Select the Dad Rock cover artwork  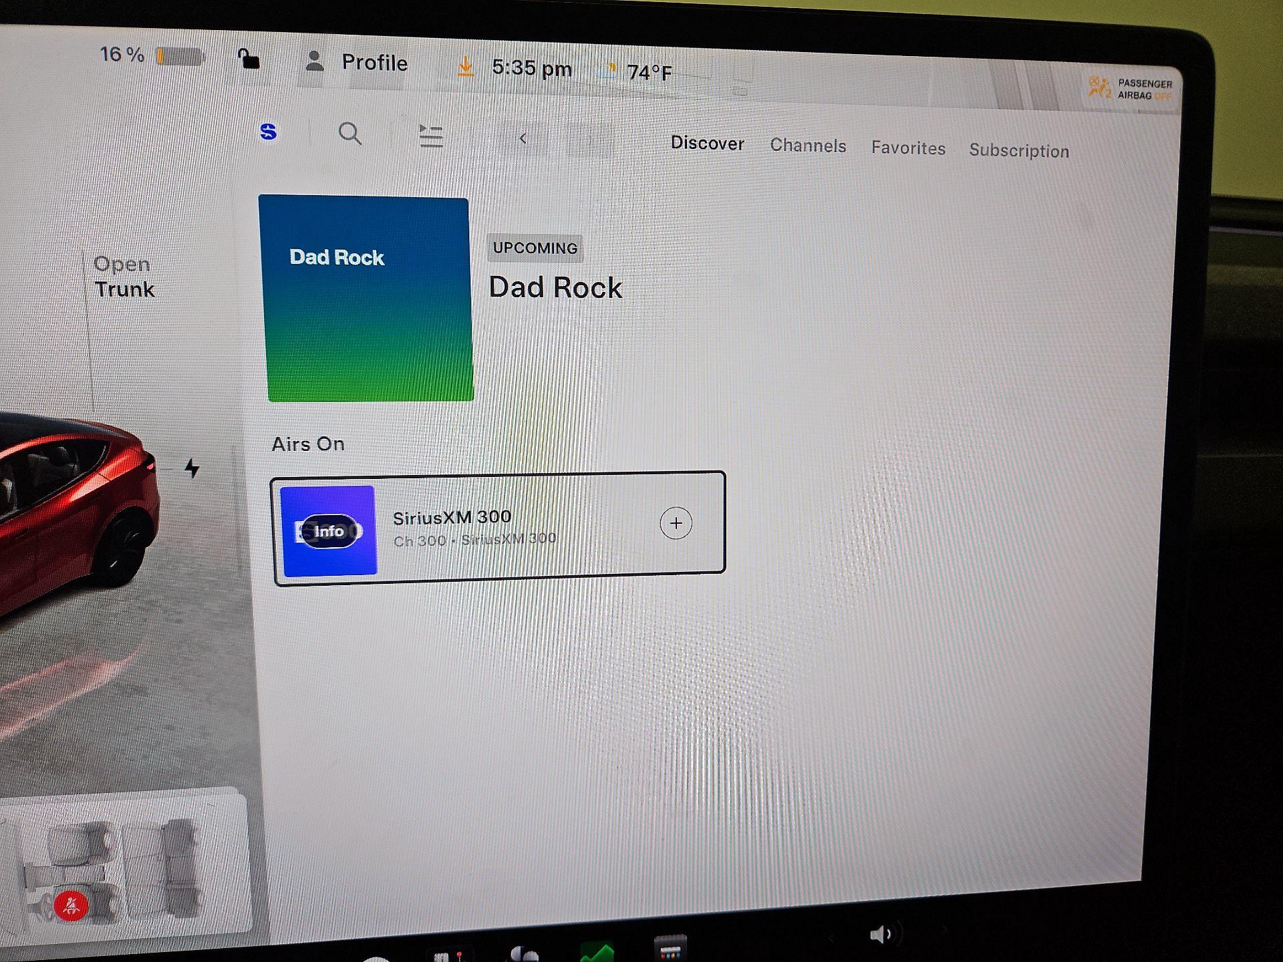coord(366,299)
